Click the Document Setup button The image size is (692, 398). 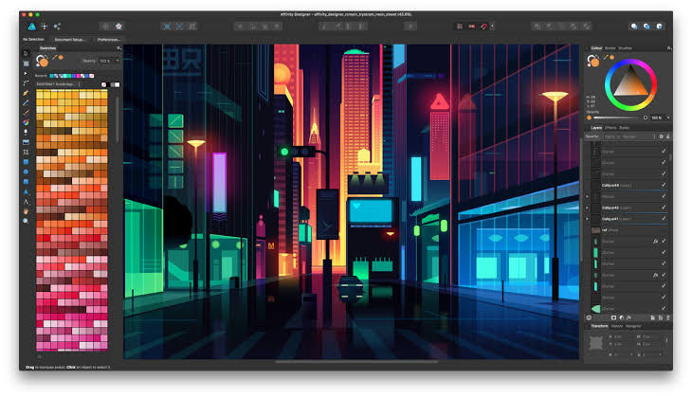(x=70, y=40)
